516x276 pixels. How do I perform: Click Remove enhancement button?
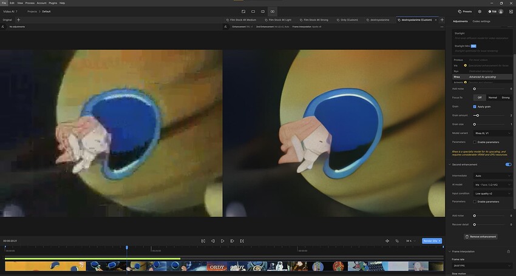point(480,237)
